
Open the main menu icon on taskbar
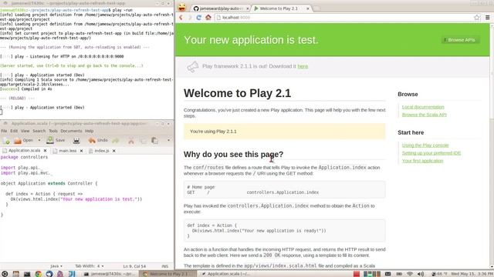click(x=5, y=274)
